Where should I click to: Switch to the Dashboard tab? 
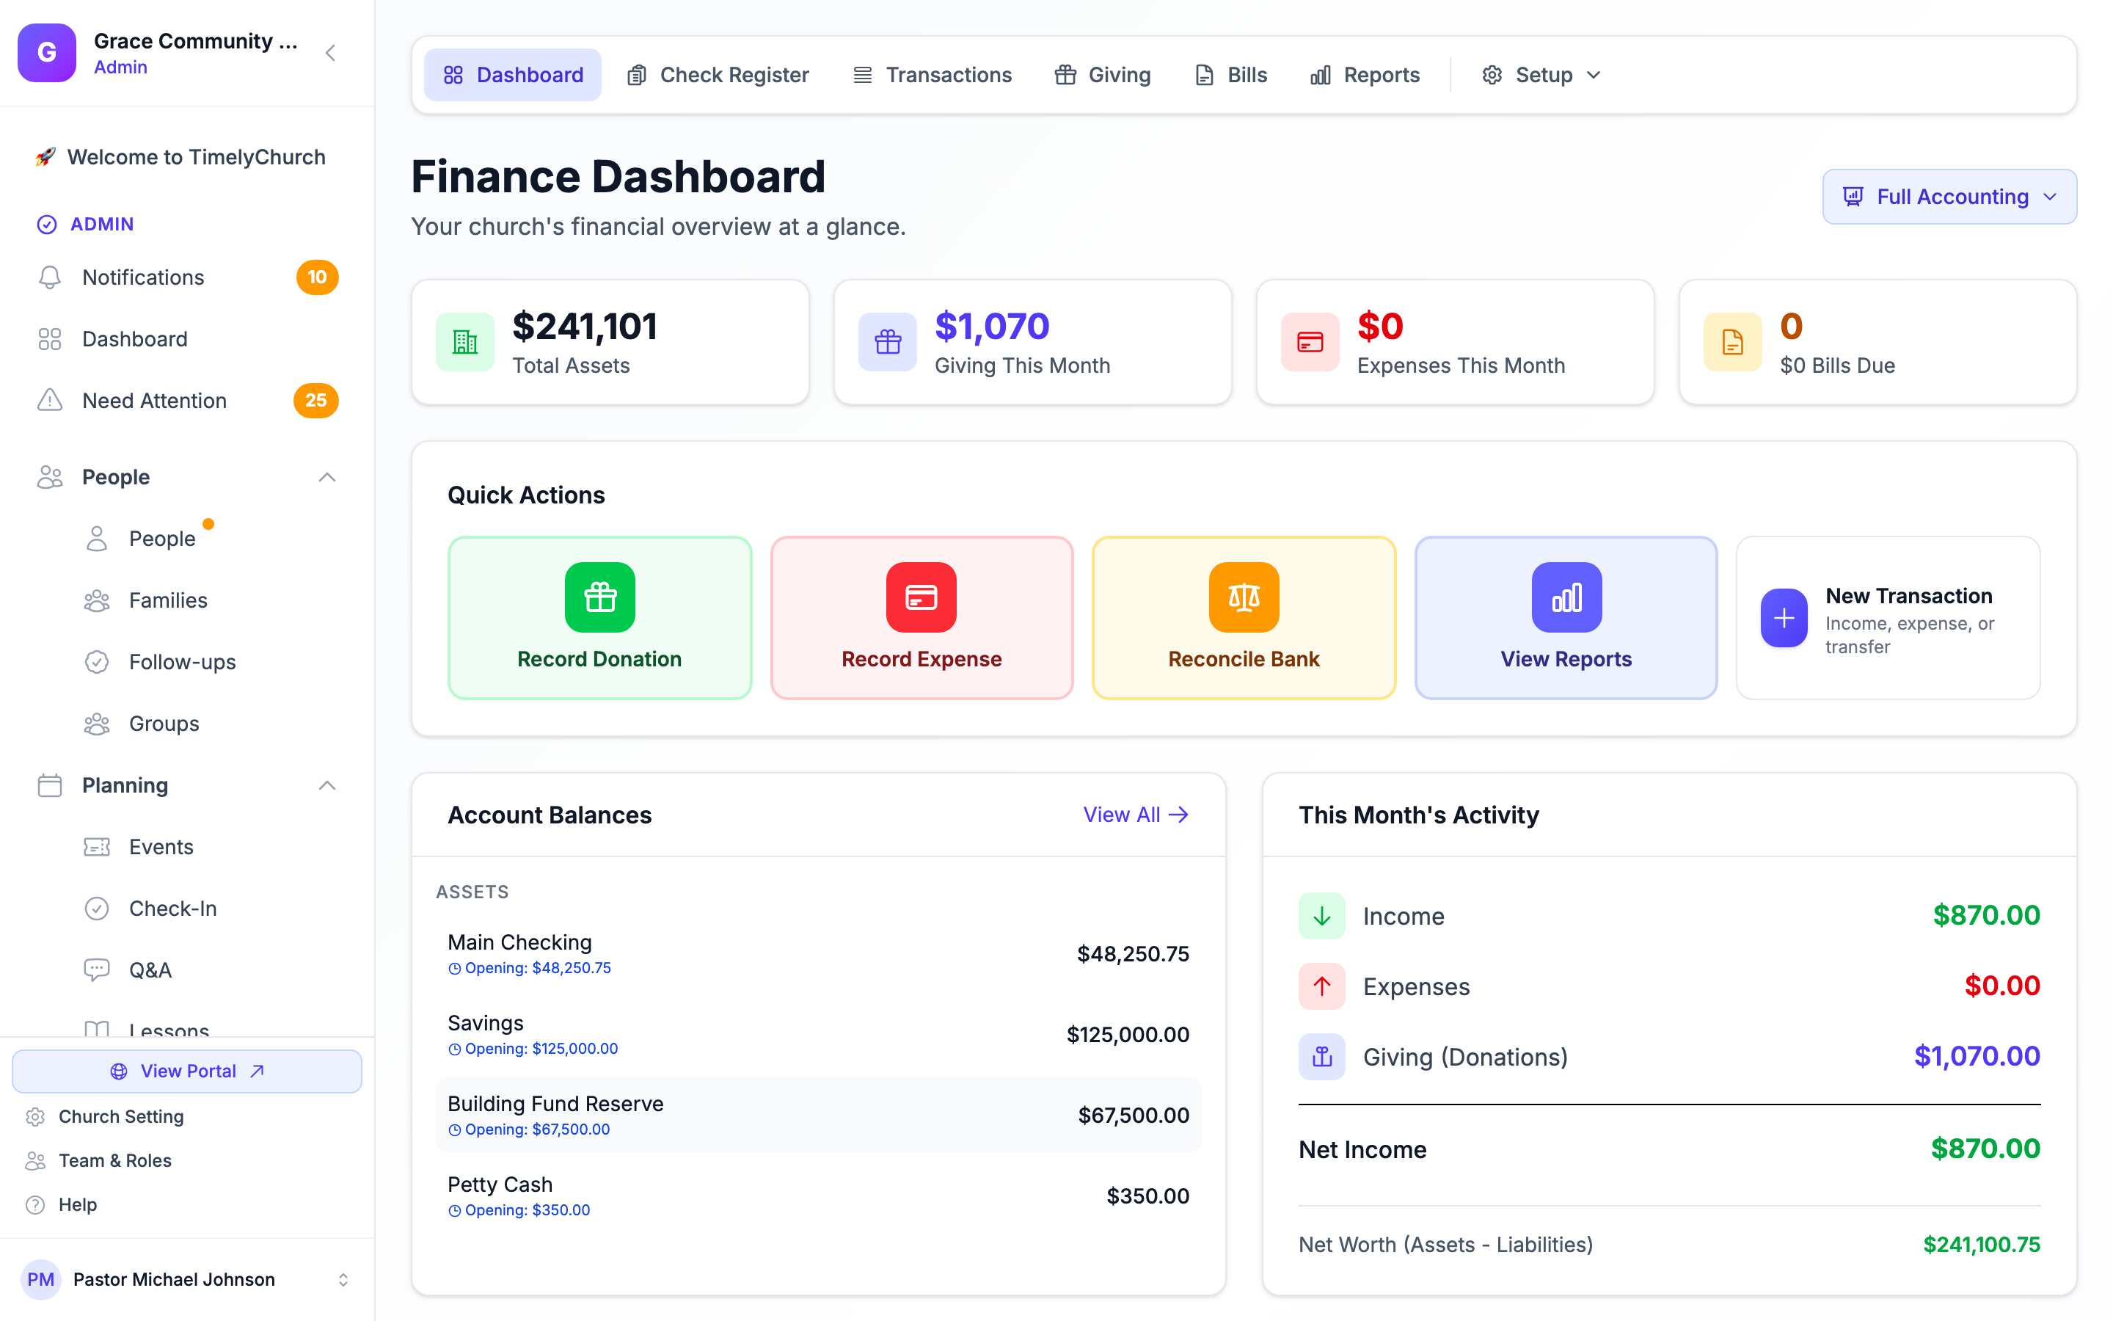513,75
